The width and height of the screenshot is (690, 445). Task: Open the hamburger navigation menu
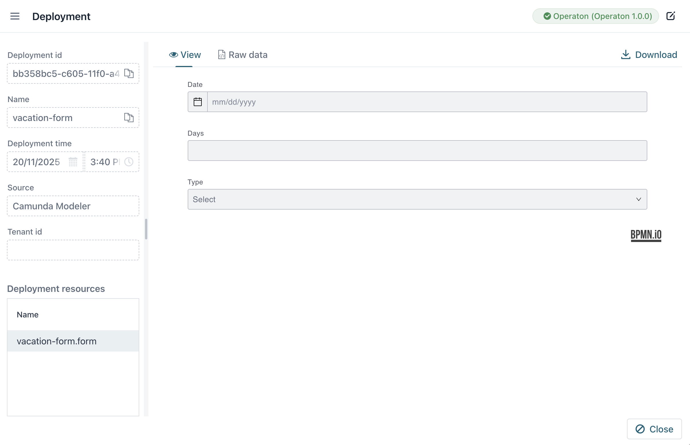point(15,16)
